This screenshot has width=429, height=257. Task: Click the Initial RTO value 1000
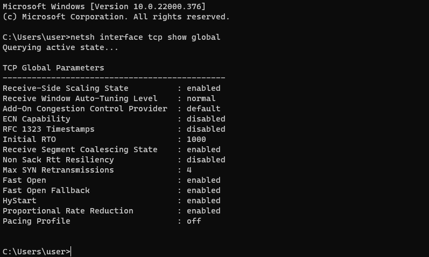(196, 139)
